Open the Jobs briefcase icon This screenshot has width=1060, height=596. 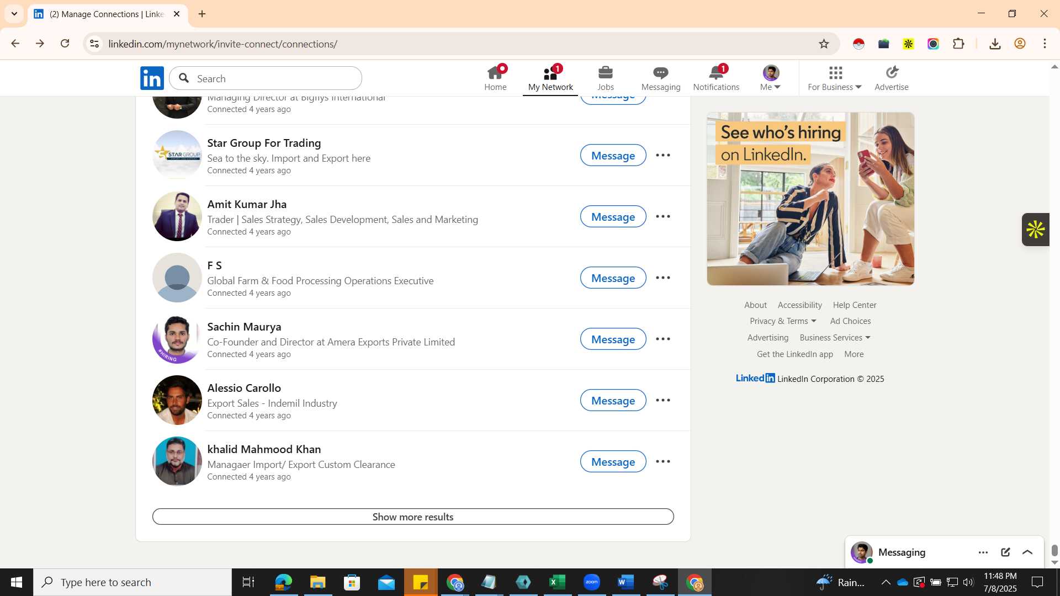(606, 78)
